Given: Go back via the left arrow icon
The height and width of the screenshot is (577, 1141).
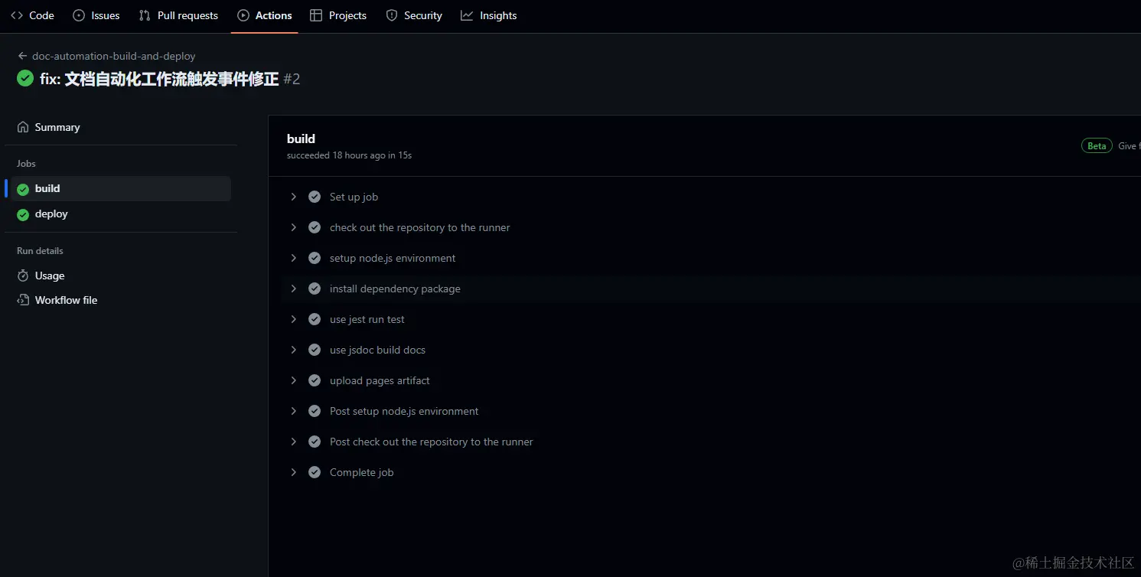Looking at the screenshot, I should pyautogui.click(x=22, y=56).
